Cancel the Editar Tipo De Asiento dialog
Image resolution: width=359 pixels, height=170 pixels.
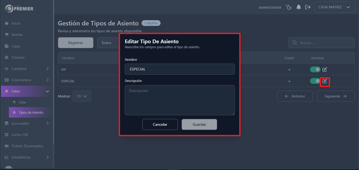tap(160, 124)
